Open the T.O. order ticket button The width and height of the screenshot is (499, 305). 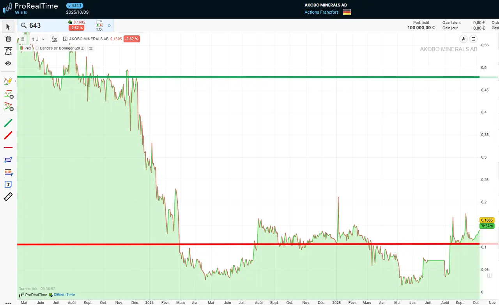point(99,26)
